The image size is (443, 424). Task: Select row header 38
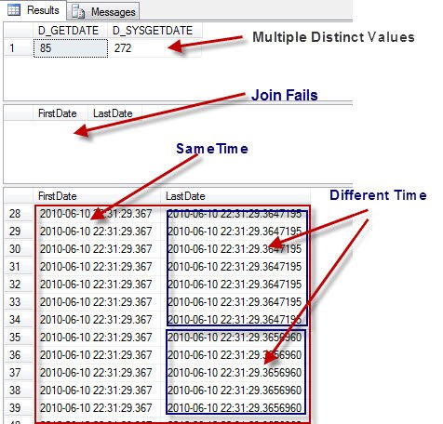tap(19, 391)
